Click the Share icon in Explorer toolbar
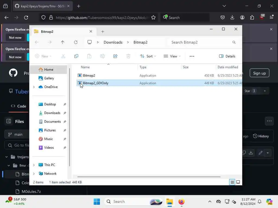This screenshot has height=208, width=278. point(115,56)
